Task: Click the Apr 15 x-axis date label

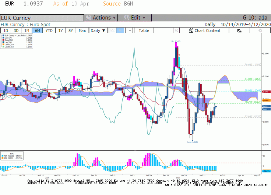Action: point(222,175)
